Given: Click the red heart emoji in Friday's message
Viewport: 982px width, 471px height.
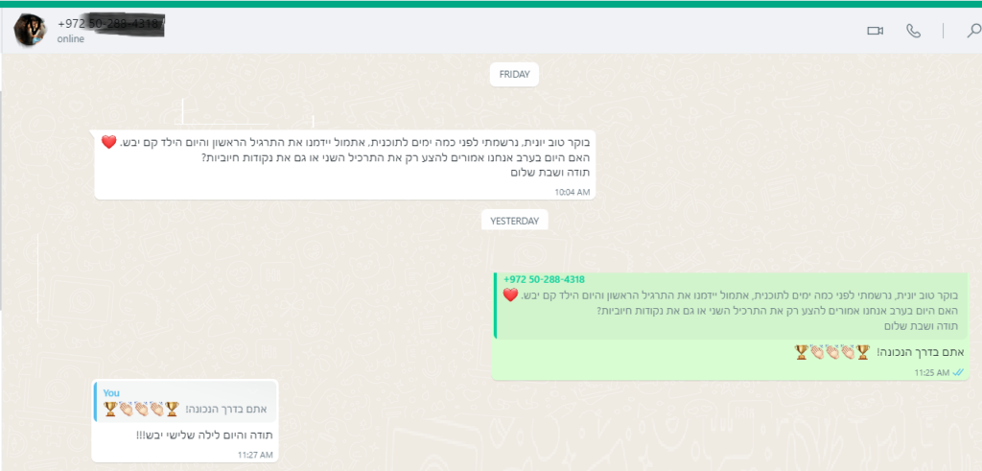Looking at the screenshot, I should tap(109, 142).
